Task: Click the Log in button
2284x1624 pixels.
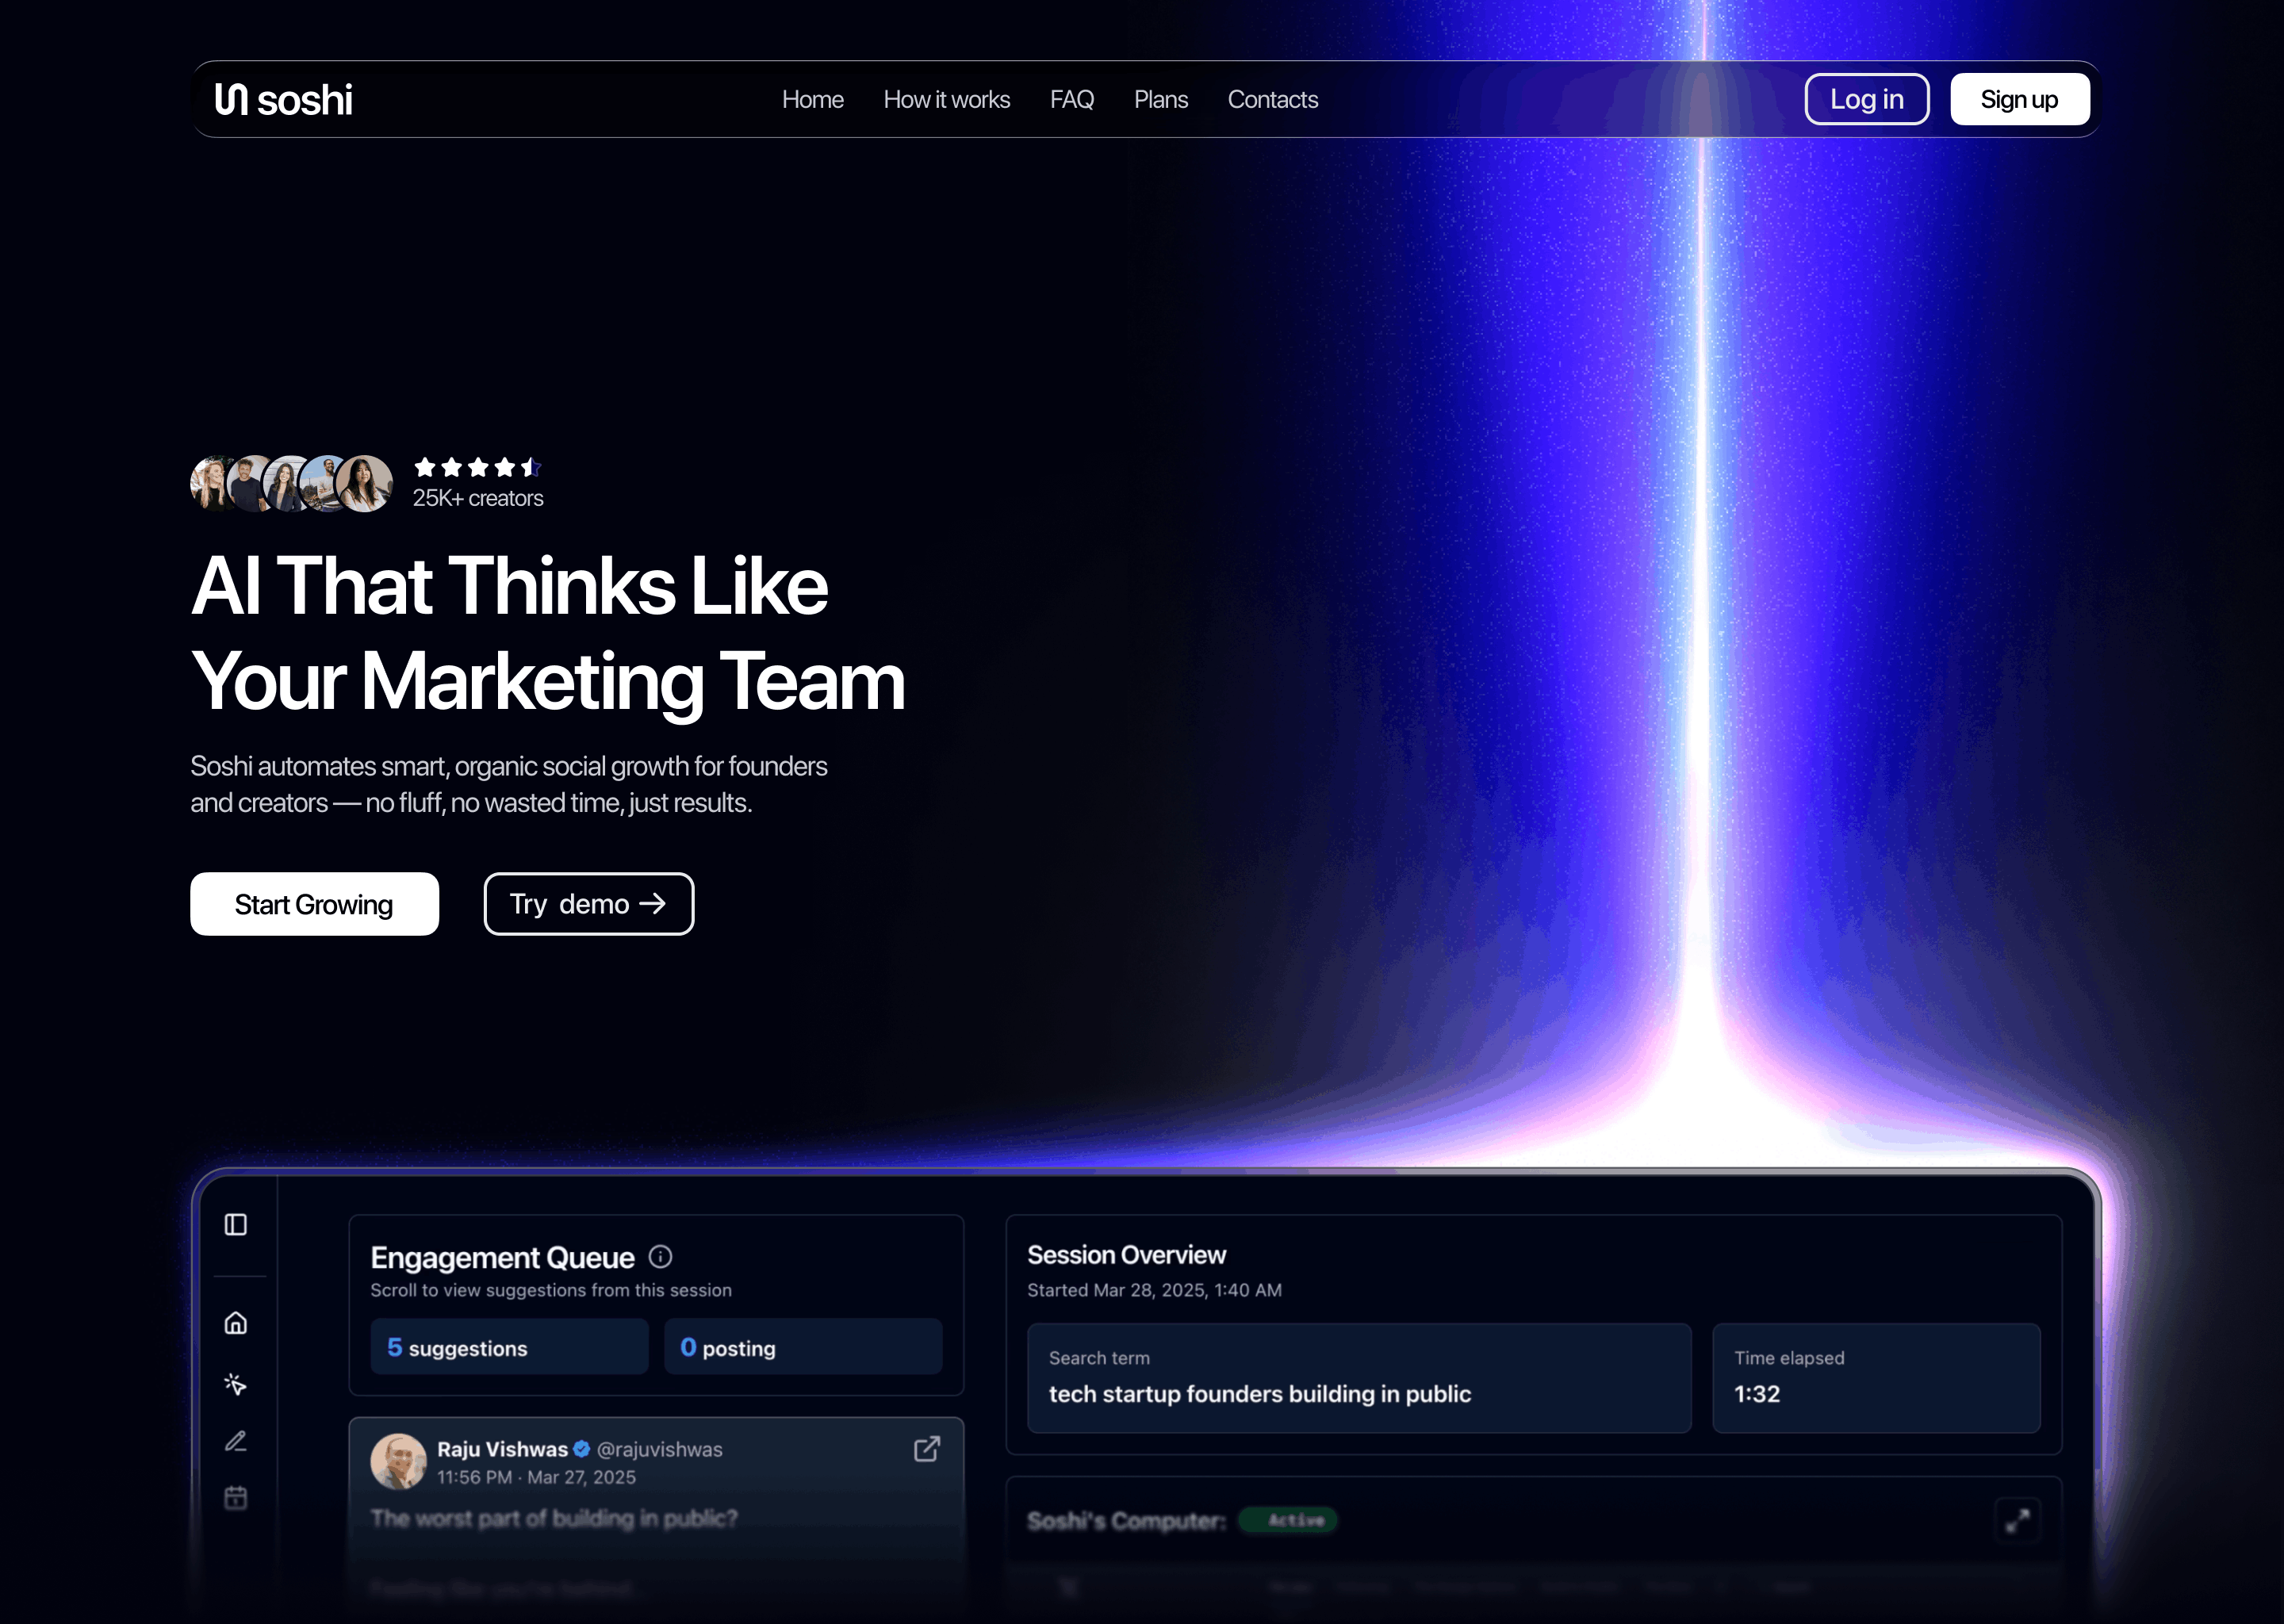Action: point(1866,99)
